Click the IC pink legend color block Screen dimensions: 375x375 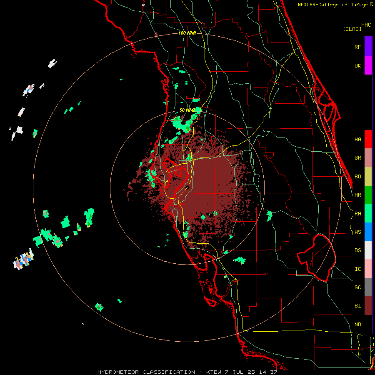point(368,269)
